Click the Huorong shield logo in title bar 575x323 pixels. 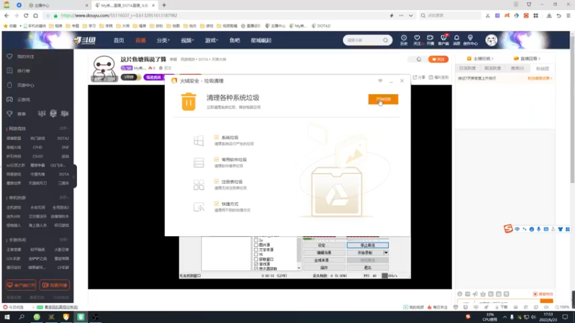click(x=174, y=80)
